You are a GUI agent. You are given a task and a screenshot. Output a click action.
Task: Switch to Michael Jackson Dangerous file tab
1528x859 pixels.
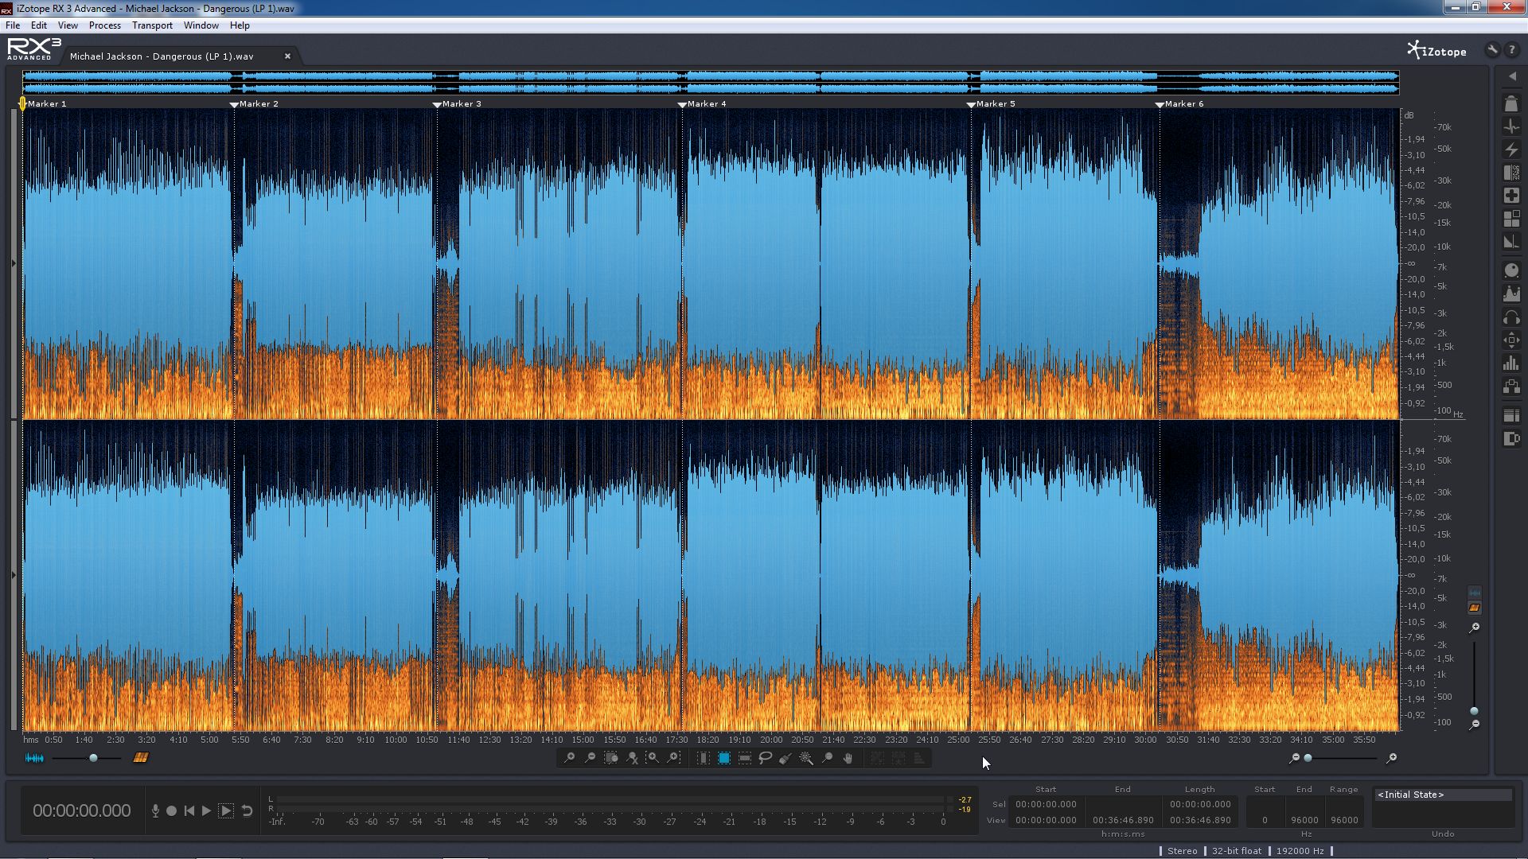pos(162,56)
